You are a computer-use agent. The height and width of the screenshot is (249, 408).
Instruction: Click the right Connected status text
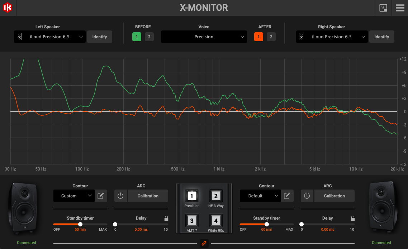(381, 243)
